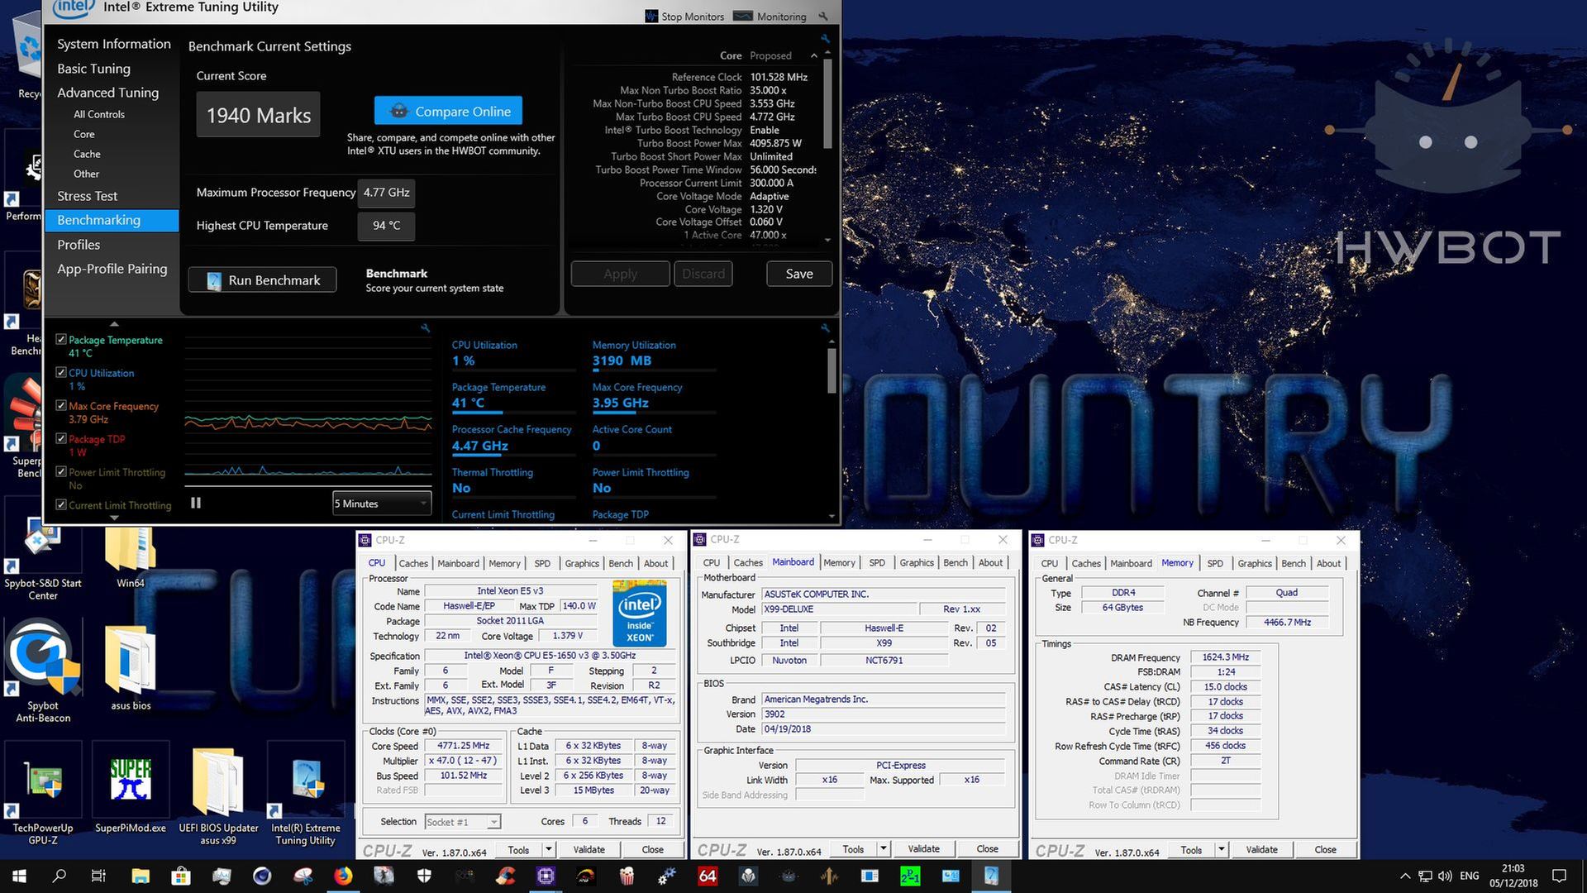Toggle Power Limit Throttling monitor checkbox

pos(60,472)
